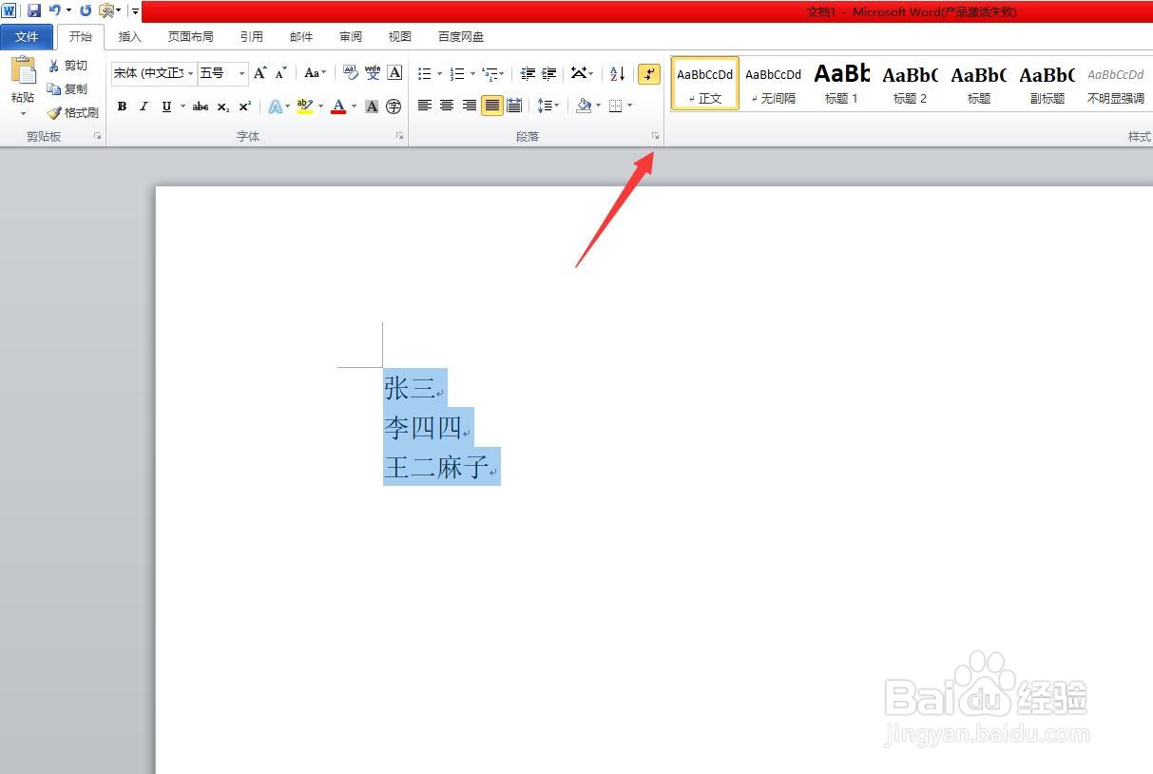Click 复制 to copy selection

pos(67,88)
